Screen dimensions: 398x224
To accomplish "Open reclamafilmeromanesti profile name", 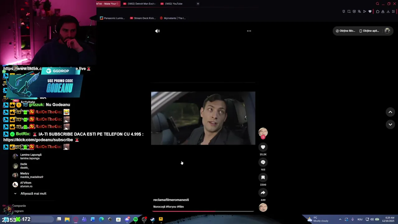I will click(171, 200).
